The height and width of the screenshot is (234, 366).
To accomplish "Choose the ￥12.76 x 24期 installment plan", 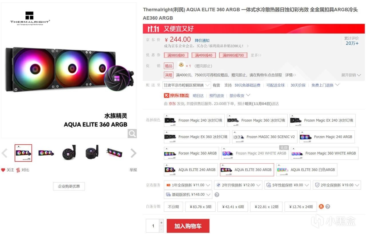I will coord(301,207).
